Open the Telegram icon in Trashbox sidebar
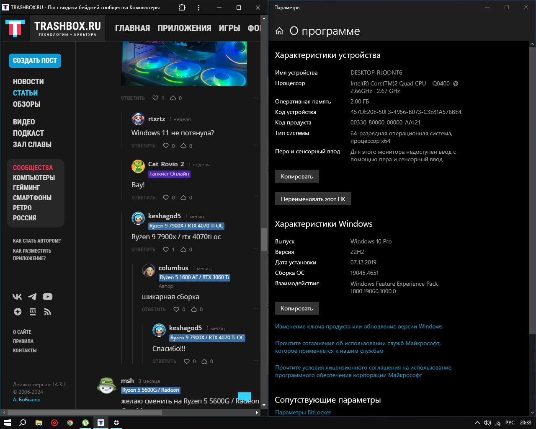The image size is (536, 429). click(32, 297)
